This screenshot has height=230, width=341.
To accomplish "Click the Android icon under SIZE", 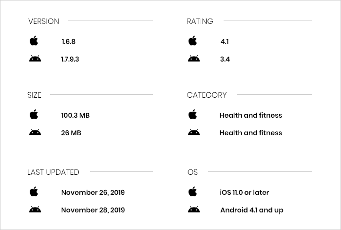I will (35, 133).
